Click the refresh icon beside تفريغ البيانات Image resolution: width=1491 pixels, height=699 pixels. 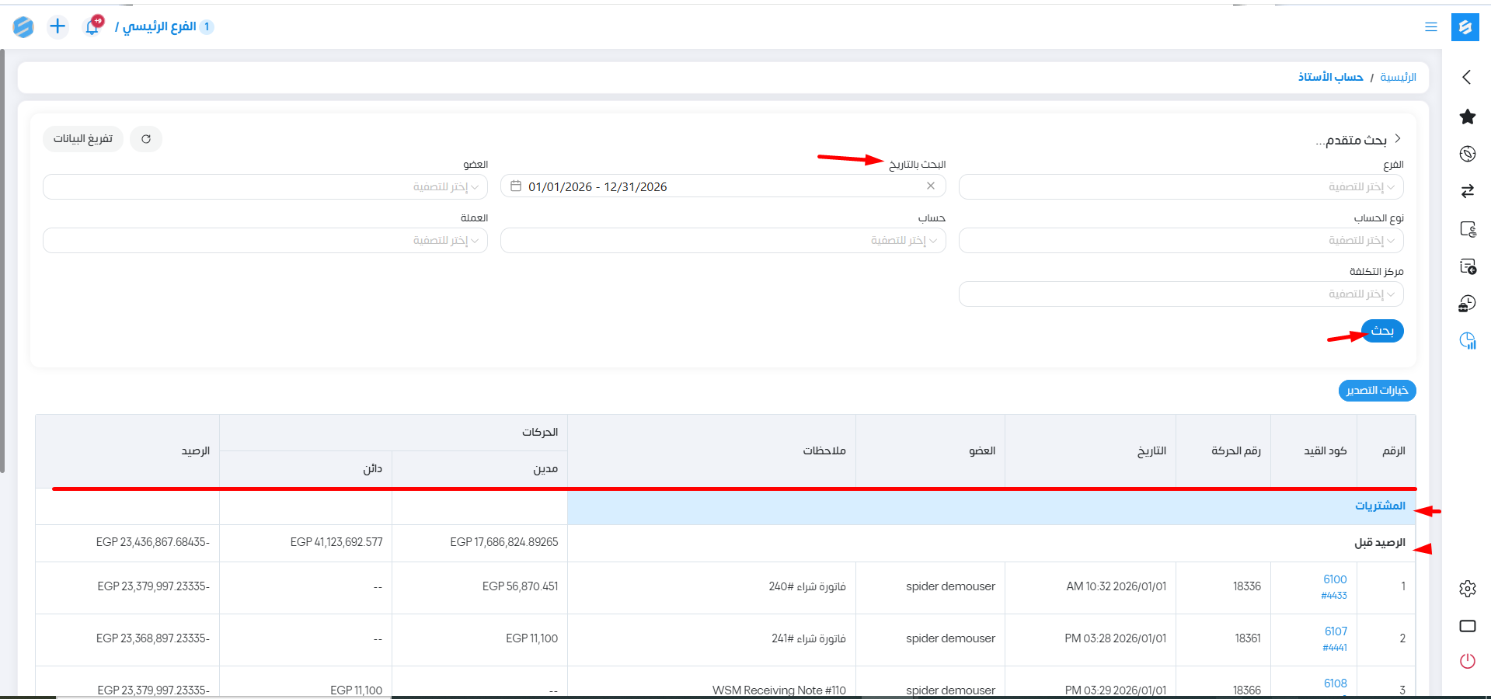tap(146, 139)
